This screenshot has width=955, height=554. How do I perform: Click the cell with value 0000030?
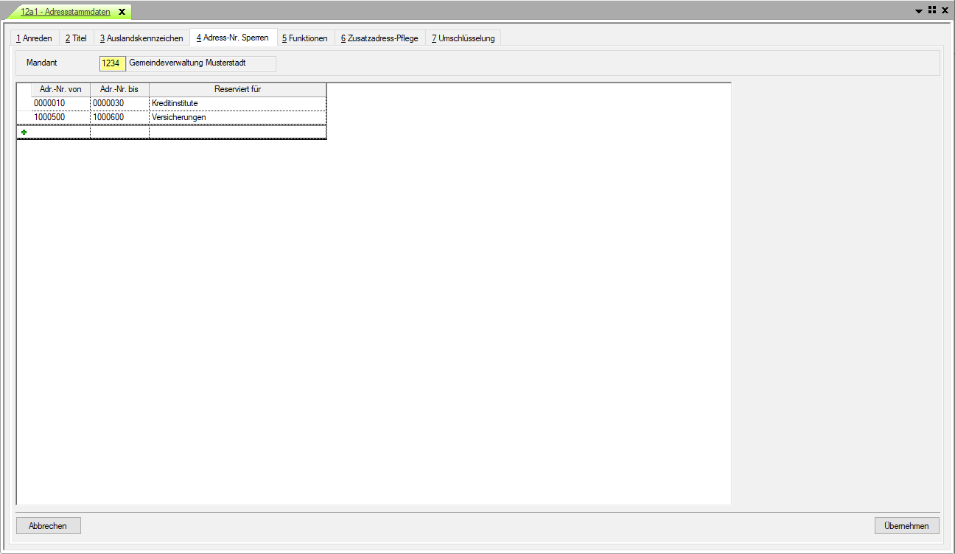point(119,103)
